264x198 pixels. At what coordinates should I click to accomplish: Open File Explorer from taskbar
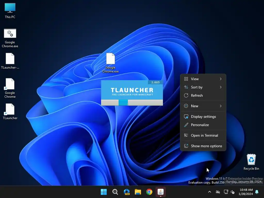click(x=138, y=192)
